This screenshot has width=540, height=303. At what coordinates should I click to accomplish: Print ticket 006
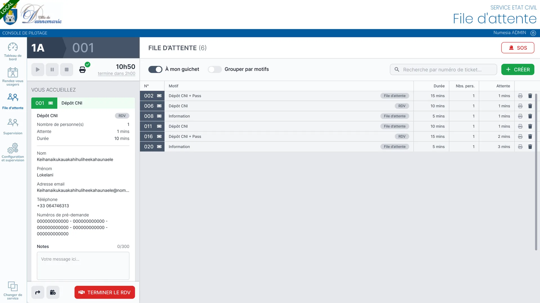(x=520, y=106)
